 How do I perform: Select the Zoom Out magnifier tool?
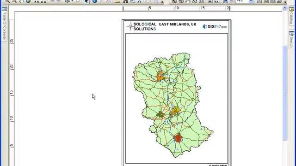tap(14, 1)
